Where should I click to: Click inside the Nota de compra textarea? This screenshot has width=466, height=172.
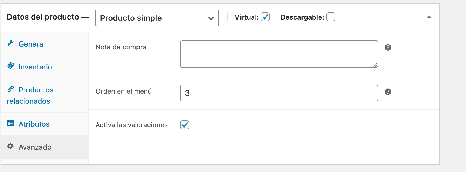point(279,54)
